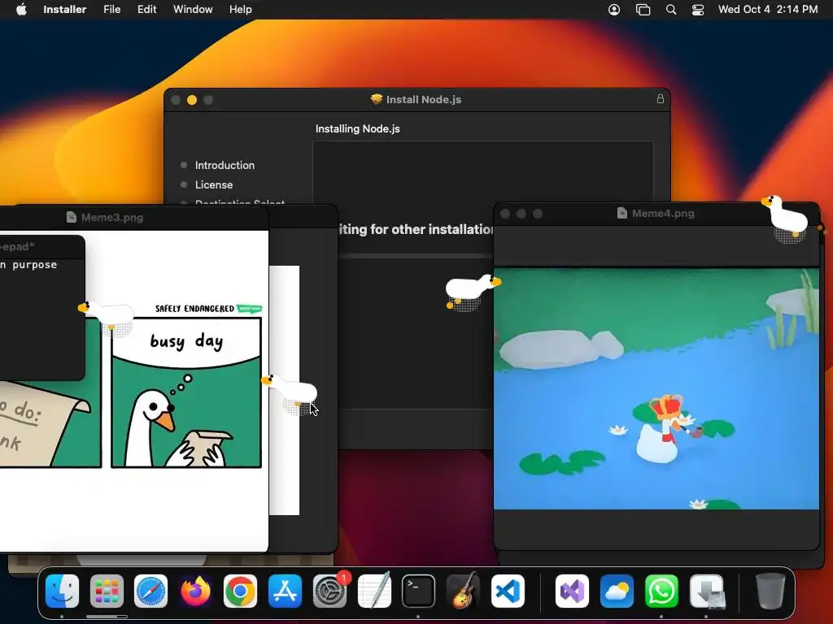Open GarageBand guitar icon in Dock

click(463, 591)
